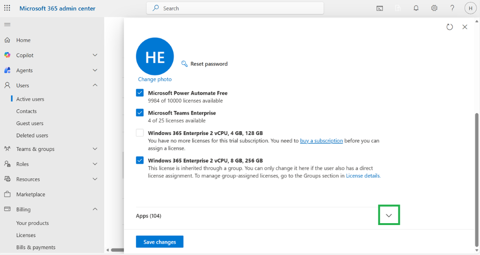
Task: Click the Marketplace bag icon
Action: [7, 194]
